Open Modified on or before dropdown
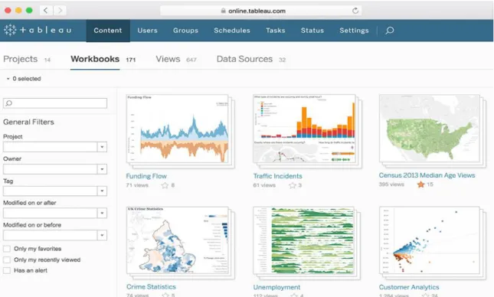The height and width of the screenshot is (297, 494). [102, 235]
